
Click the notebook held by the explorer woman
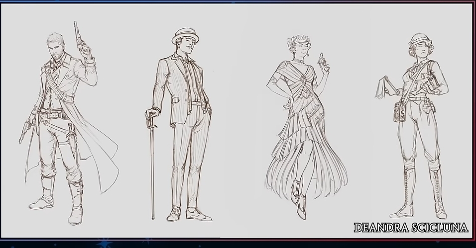click(389, 85)
